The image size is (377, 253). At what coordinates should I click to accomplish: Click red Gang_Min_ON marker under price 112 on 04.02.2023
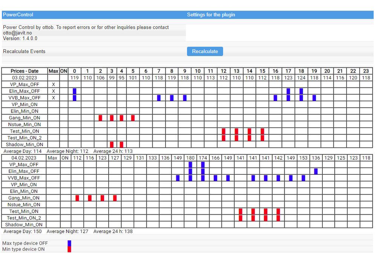pyautogui.click(x=77, y=198)
